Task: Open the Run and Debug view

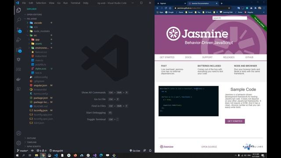Action: coord(18,40)
